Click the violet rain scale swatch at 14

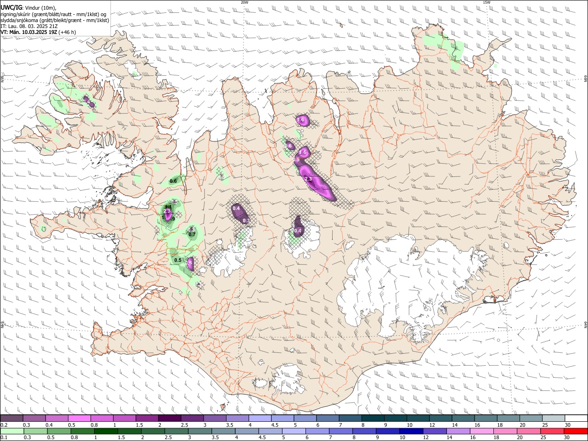(458, 431)
